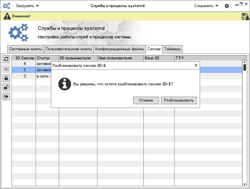Click the grayed-out activate session icon
250x189 pixels.
point(6,69)
